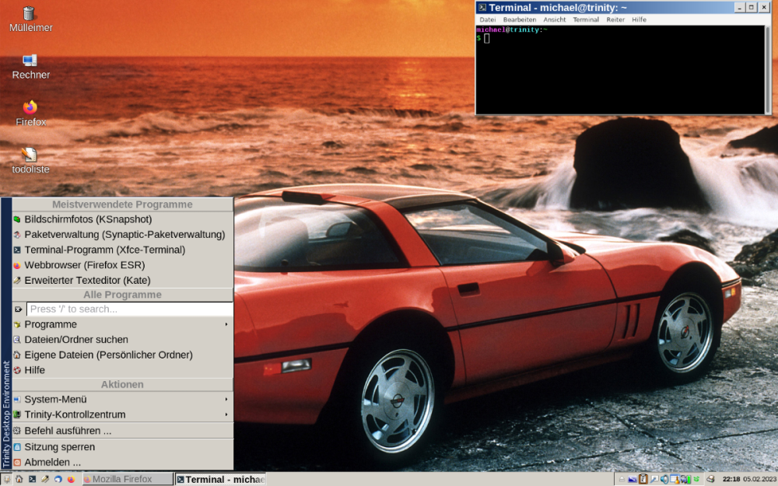Open the Klipper clipboard icon in system tray
The width and height of the screenshot is (778, 486).
pyautogui.click(x=643, y=478)
